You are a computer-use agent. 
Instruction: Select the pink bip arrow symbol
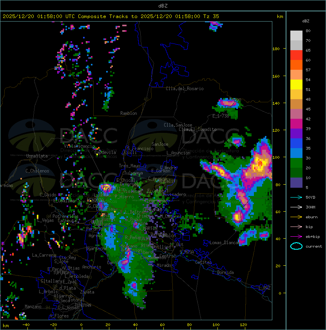[296, 227]
